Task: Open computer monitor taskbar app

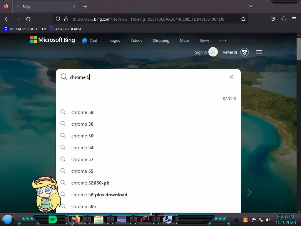Action: (168, 220)
